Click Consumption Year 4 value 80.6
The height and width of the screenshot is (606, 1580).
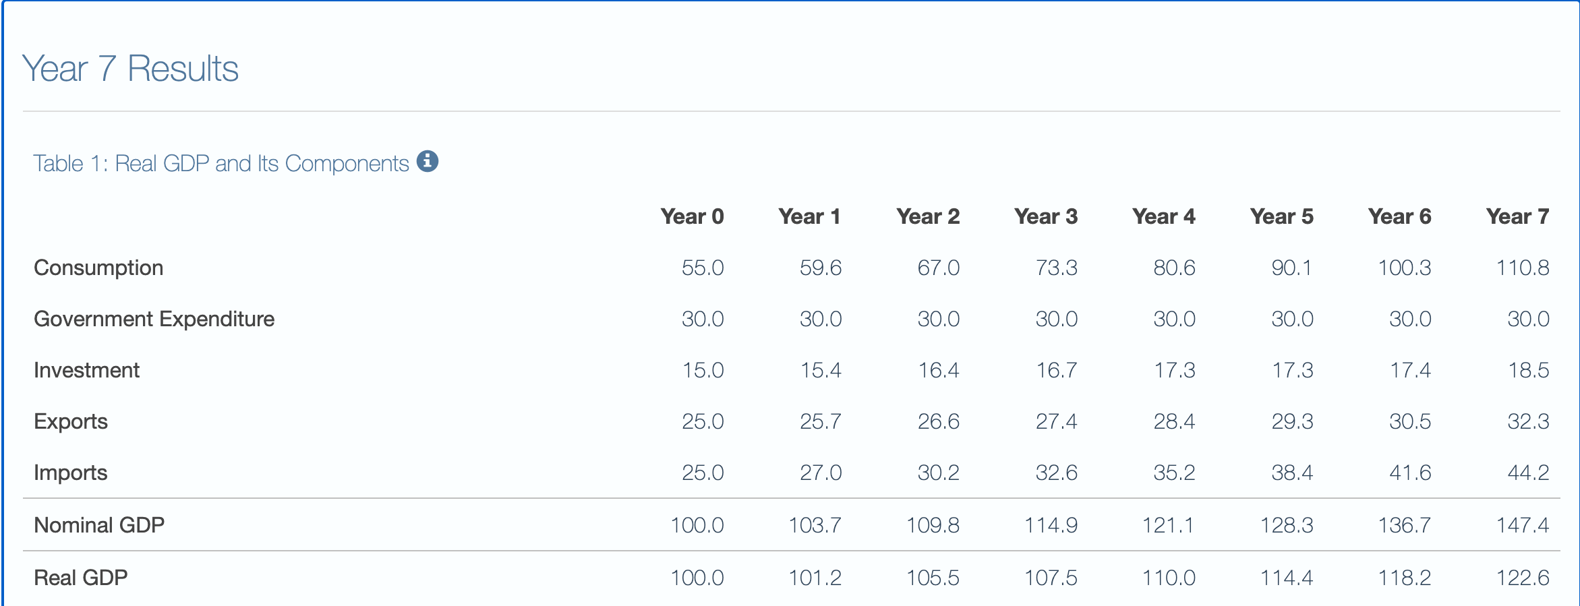[x=1175, y=268]
